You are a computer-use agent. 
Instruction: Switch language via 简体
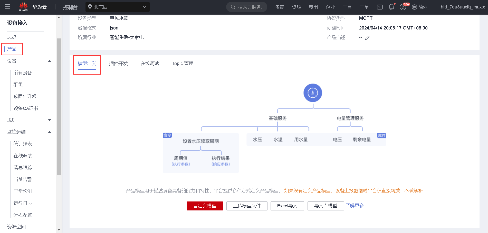tap(423, 7)
